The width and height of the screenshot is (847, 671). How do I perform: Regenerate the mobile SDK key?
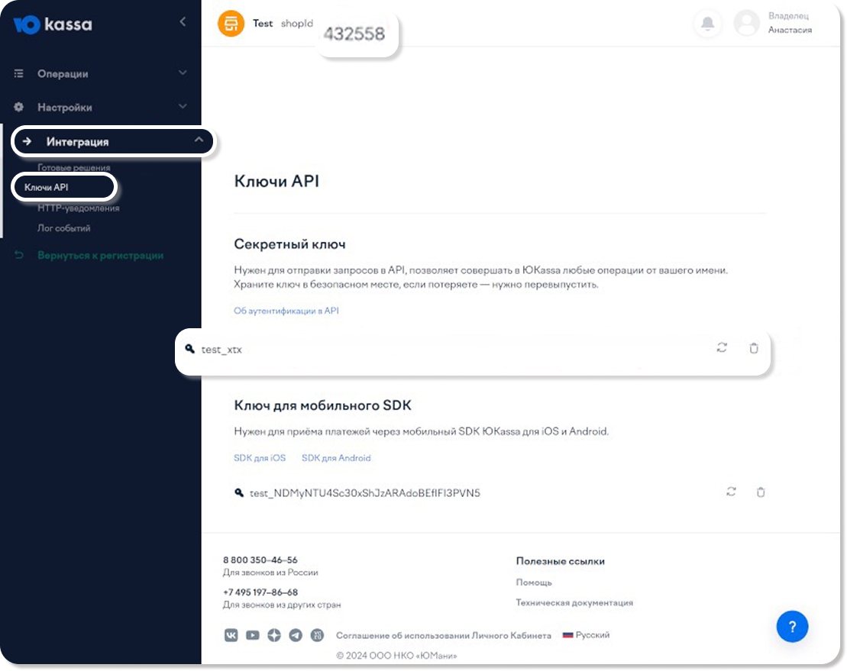(x=731, y=492)
